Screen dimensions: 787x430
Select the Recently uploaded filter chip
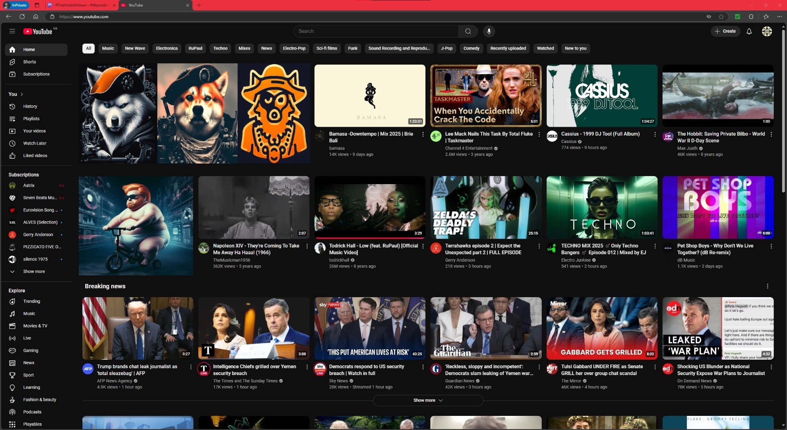508,48
